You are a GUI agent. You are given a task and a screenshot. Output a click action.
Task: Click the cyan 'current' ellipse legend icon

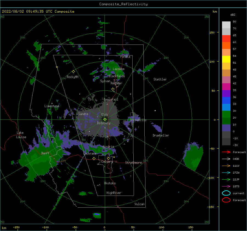coord(226,193)
